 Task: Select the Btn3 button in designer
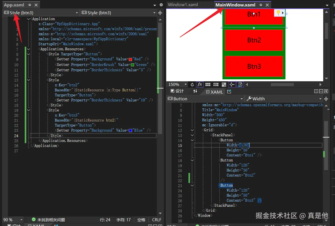(x=254, y=66)
